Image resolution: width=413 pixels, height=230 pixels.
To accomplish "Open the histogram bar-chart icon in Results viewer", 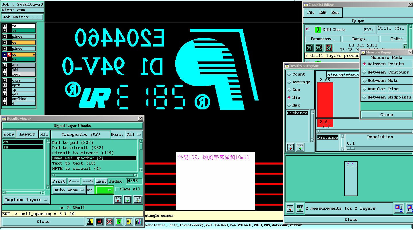I will tap(139, 221).
